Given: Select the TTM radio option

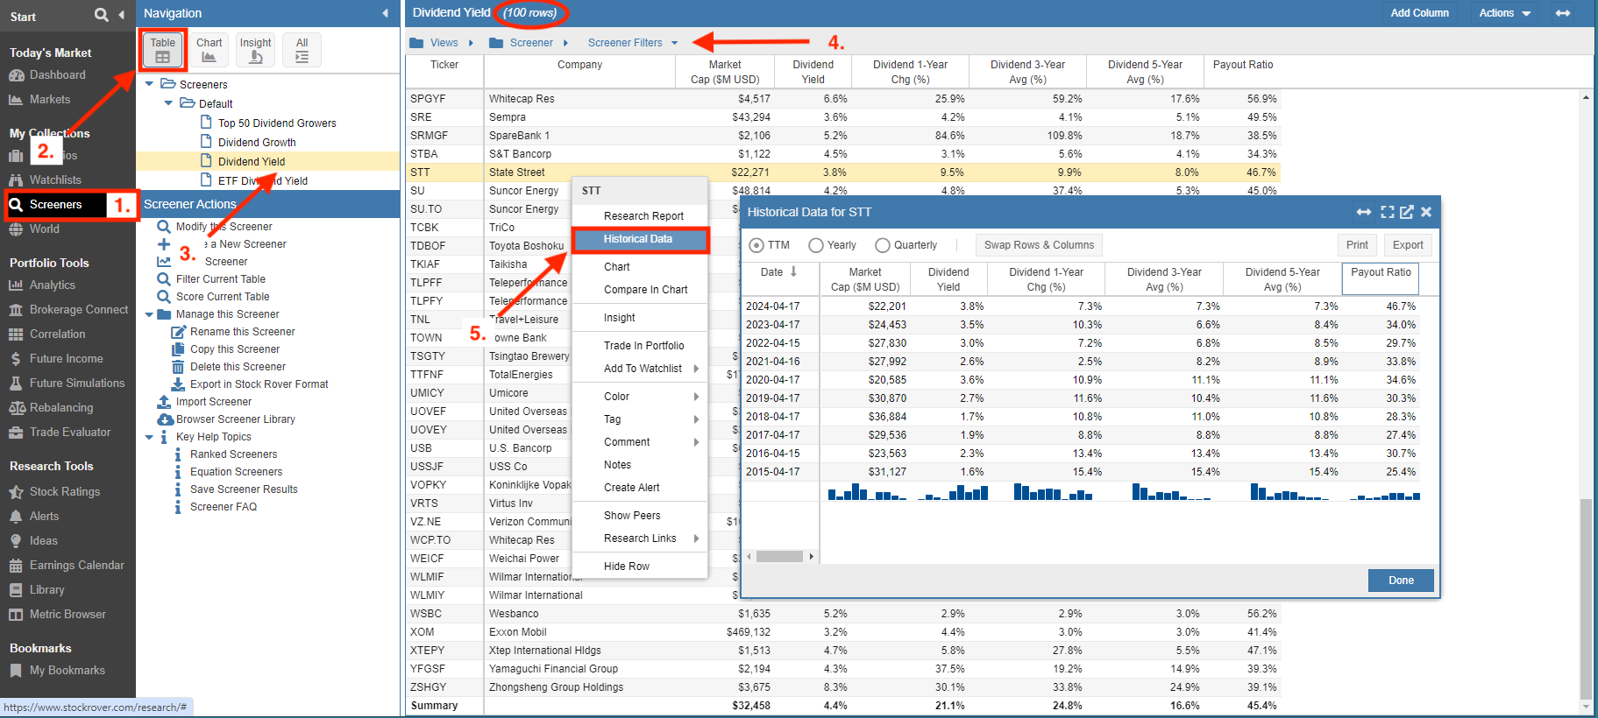Looking at the screenshot, I should pos(756,245).
